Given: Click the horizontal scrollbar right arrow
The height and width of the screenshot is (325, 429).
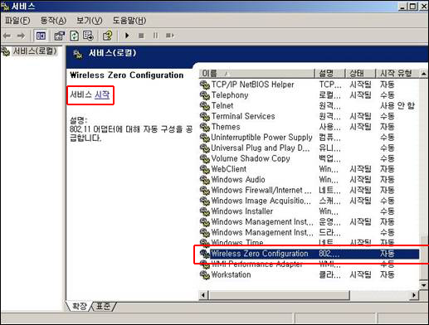Looking at the screenshot, I should tap(414, 295).
